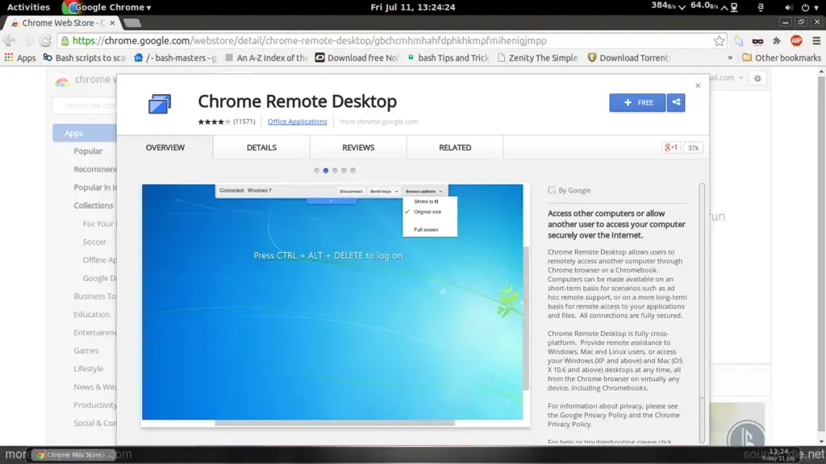Image resolution: width=826 pixels, height=464 pixels.
Task: Click the browser forward arrow
Action: point(27,40)
